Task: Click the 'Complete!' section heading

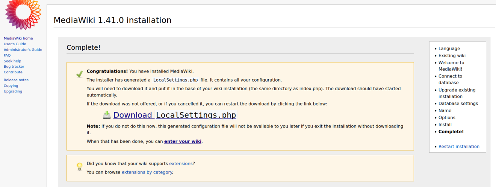Action: (83, 47)
